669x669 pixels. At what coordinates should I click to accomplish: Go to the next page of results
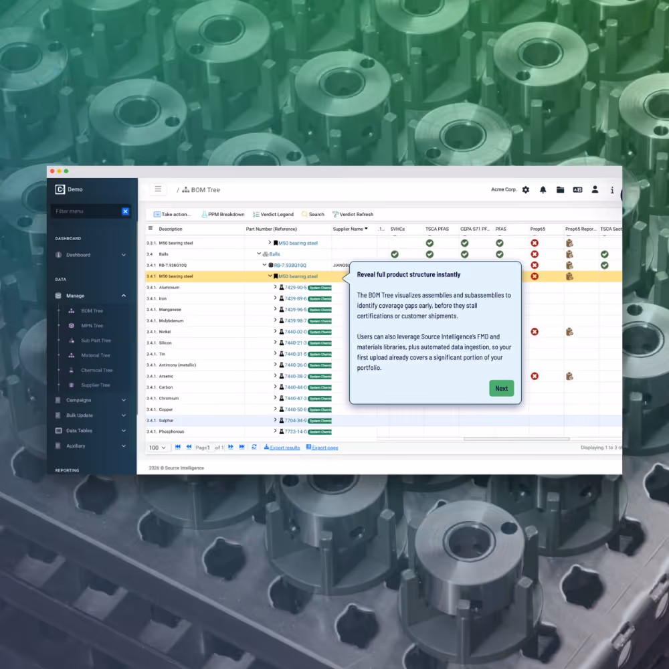click(x=231, y=447)
